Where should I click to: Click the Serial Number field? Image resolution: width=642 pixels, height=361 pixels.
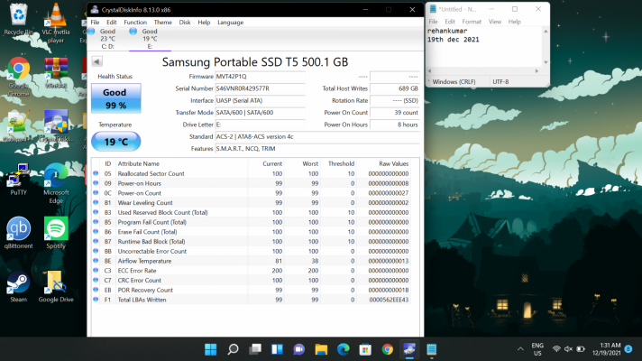[x=261, y=88]
